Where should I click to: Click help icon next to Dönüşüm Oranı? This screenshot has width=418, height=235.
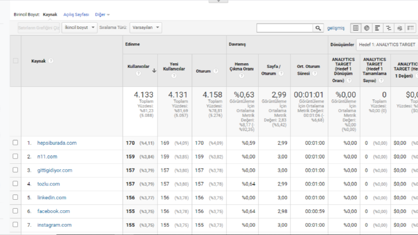[349, 81]
